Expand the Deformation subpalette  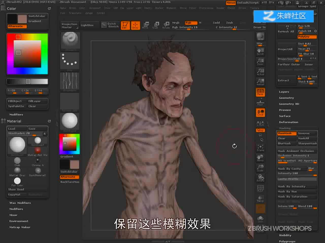tap(288, 122)
